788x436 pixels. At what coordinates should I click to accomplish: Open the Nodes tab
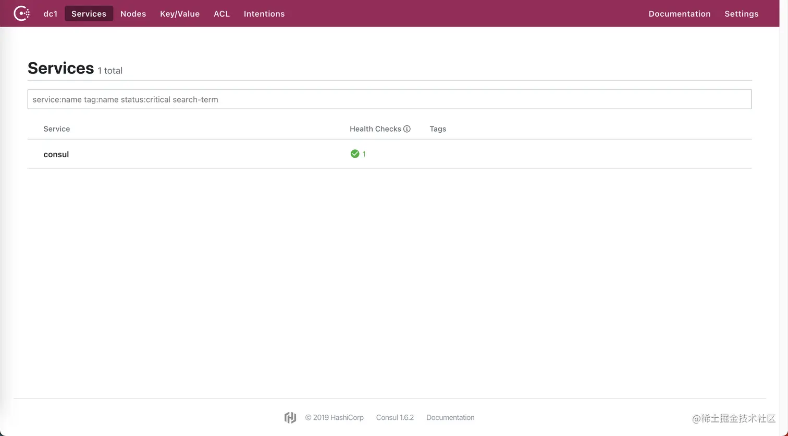tap(133, 14)
